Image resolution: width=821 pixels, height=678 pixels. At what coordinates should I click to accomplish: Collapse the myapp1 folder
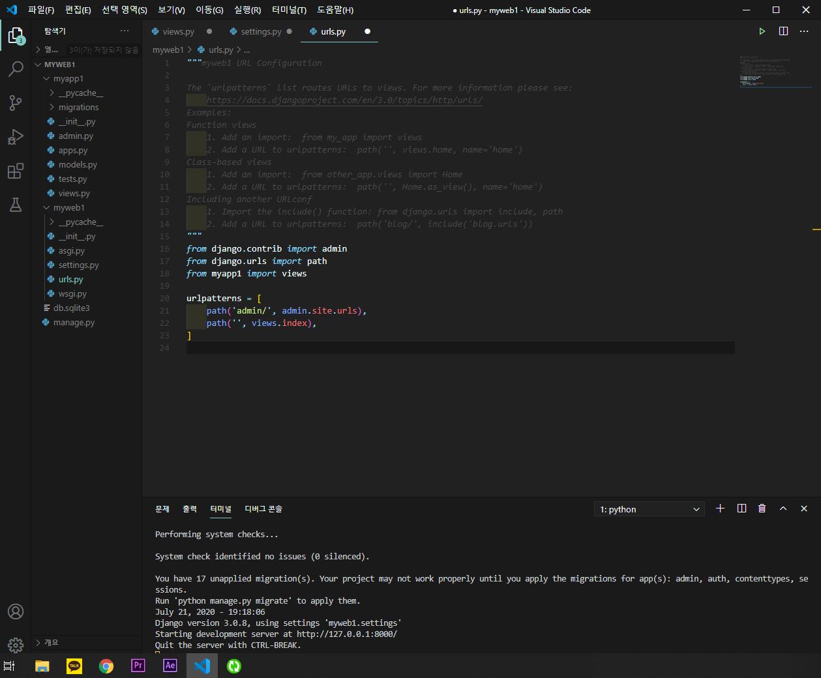tap(86, 79)
